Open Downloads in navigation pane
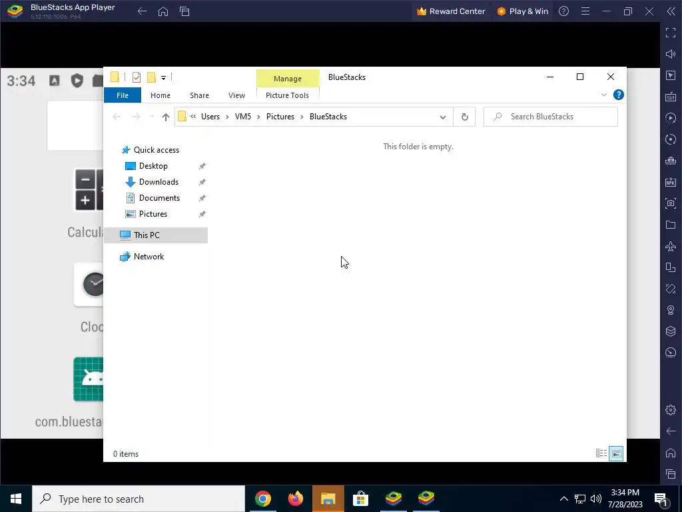The image size is (682, 512). point(159,182)
